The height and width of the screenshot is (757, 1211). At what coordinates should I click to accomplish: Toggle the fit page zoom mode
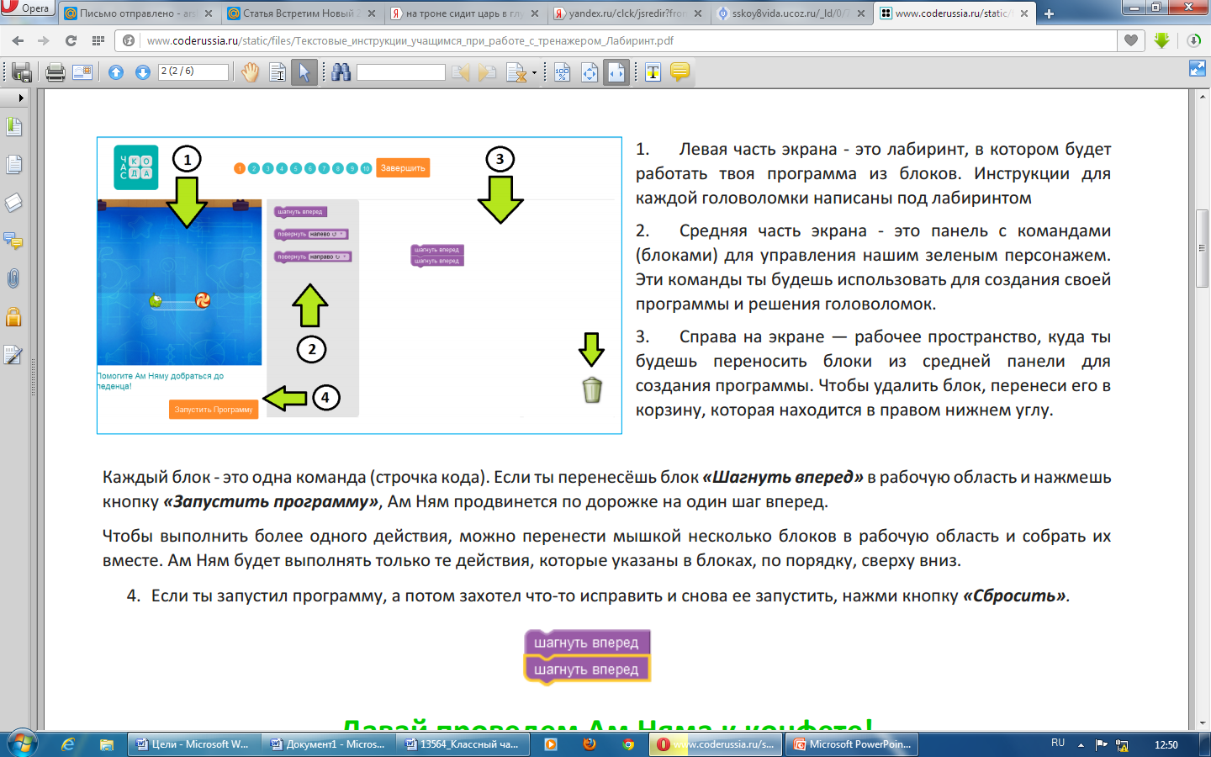590,72
